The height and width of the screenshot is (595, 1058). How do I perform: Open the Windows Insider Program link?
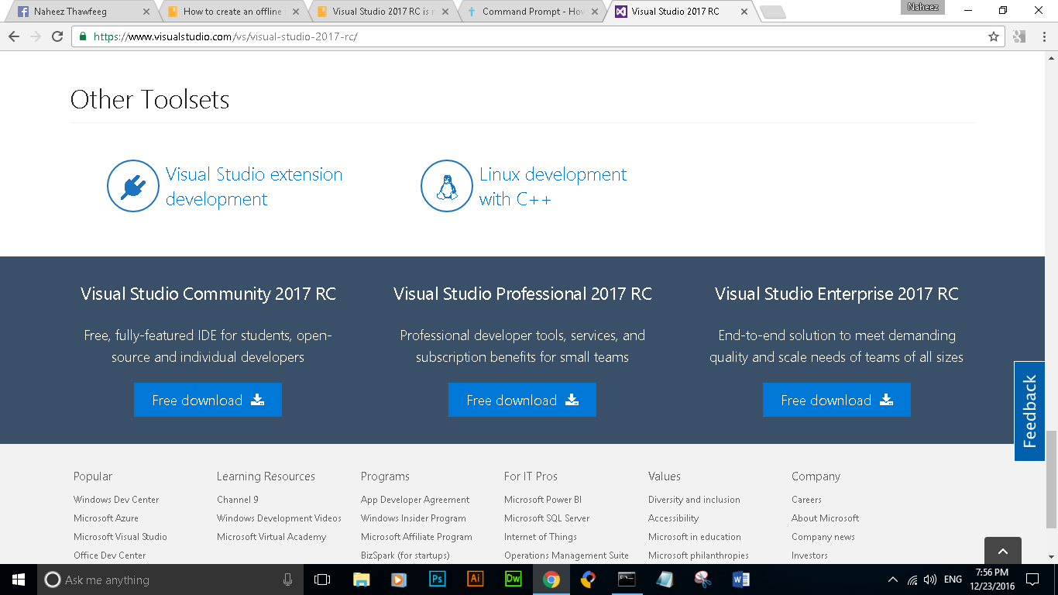[x=414, y=518]
